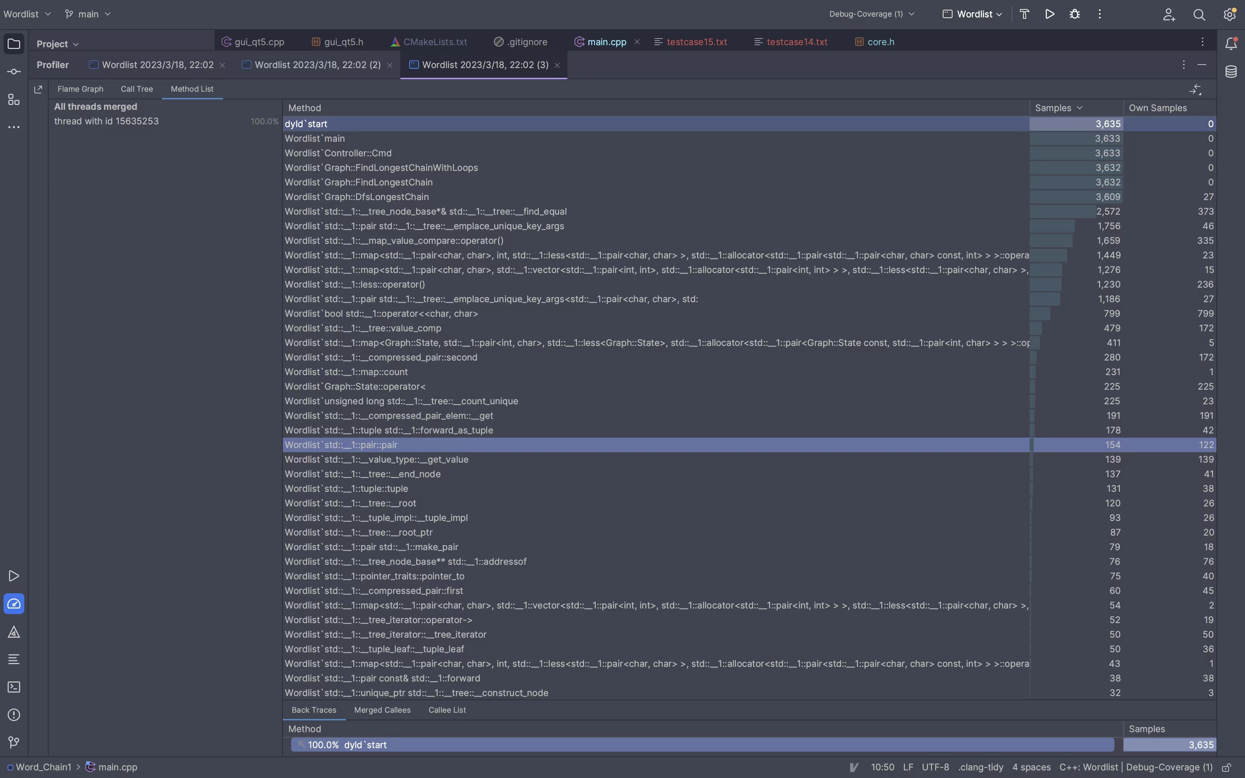Select the Wordlist`Graph::DfsLongestChain row
This screenshot has width=1245, height=778.
tap(356, 197)
